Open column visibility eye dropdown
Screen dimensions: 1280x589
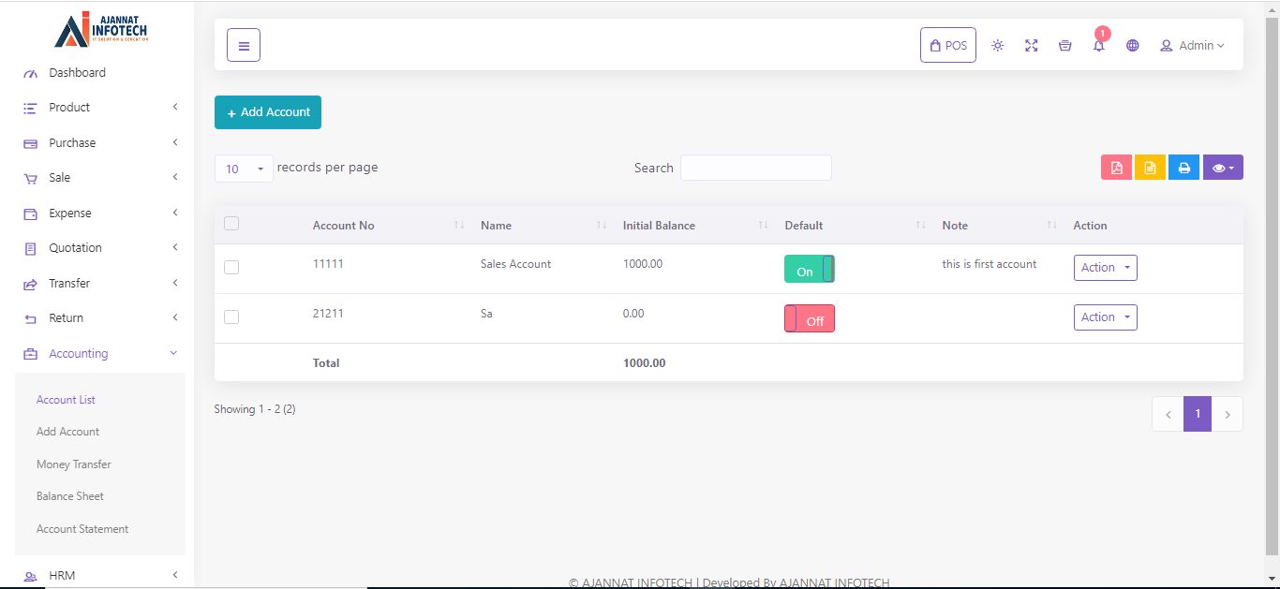[x=1222, y=168]
